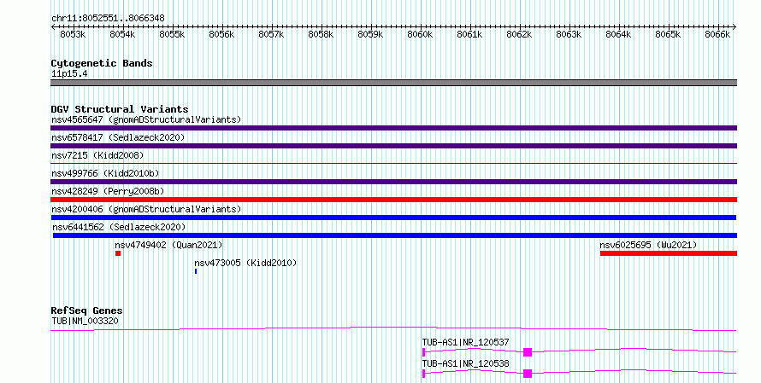
Task: Click the chr11:8052551..8066348 coordinate label
Action: [108, 19]
